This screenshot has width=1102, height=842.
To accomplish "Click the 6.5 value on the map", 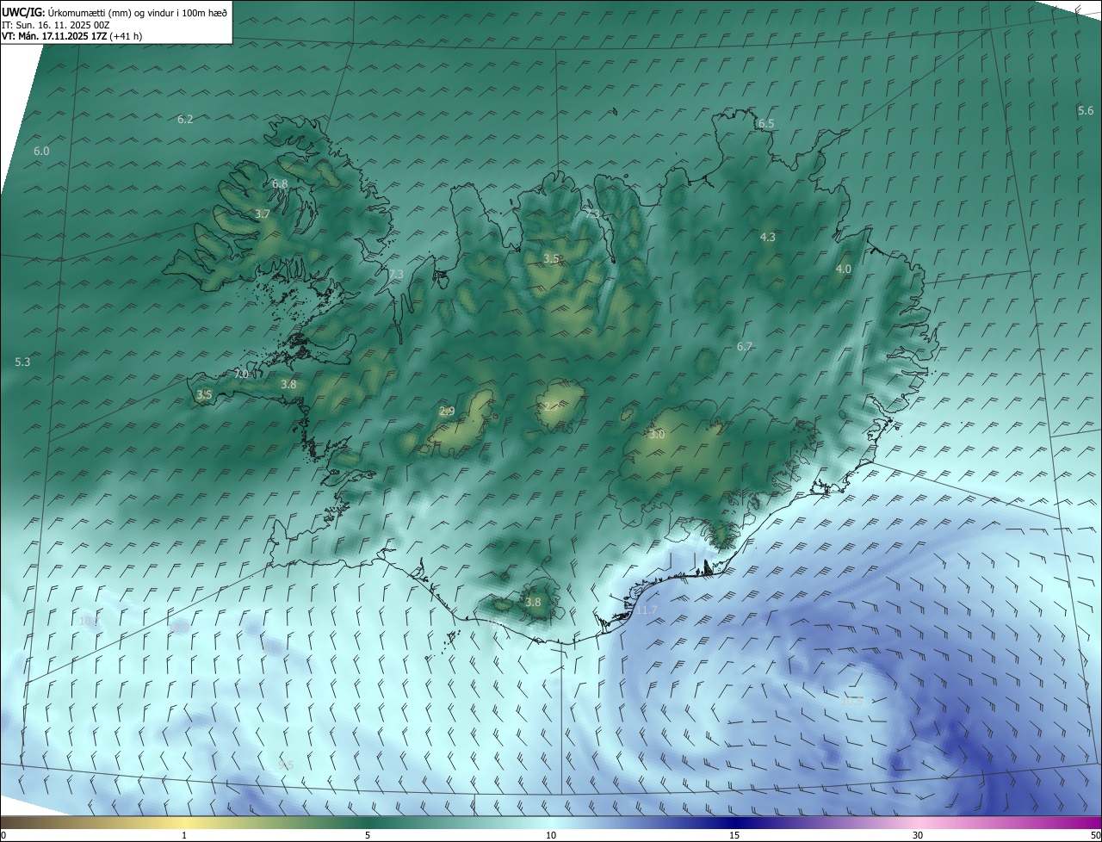I will pyautogui.click(x=766, y=123).
